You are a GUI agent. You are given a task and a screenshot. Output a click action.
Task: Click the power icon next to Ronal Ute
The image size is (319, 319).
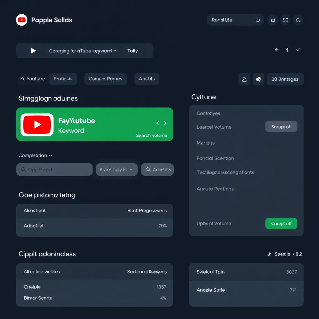[x=258, y=20]
